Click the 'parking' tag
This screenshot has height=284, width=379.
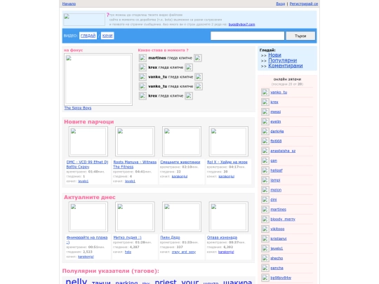click(126, 283)
